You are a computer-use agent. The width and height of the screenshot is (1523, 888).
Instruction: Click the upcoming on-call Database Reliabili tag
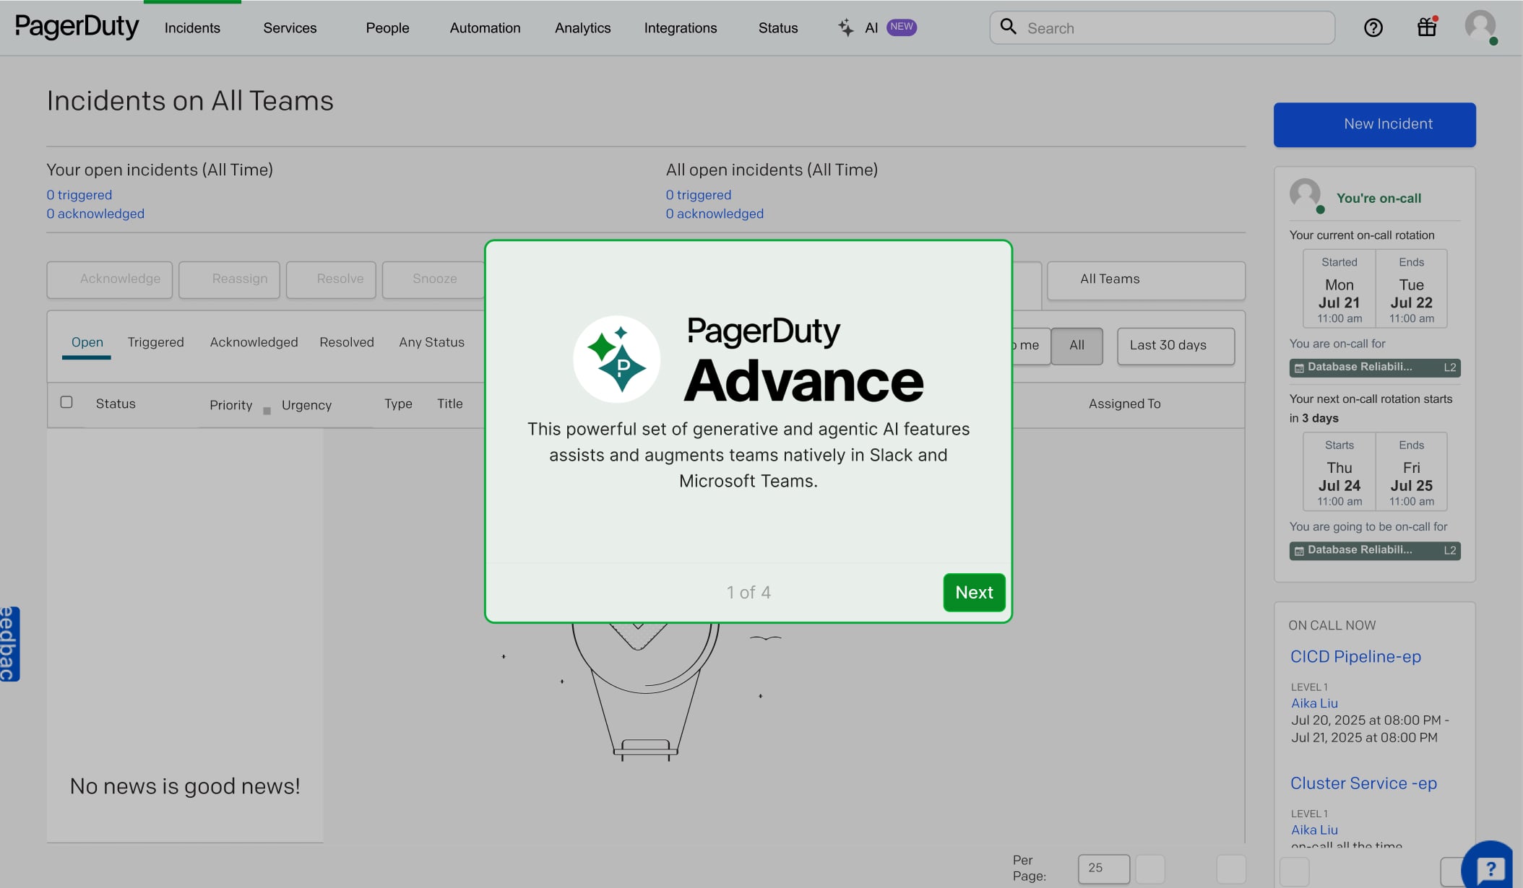coord(1375,551)
